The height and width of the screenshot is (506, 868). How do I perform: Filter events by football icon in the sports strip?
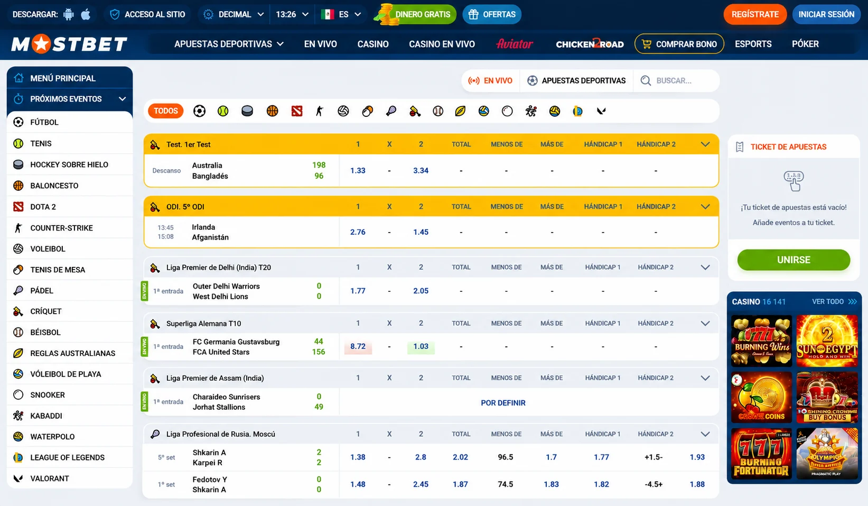click(199, 111)
